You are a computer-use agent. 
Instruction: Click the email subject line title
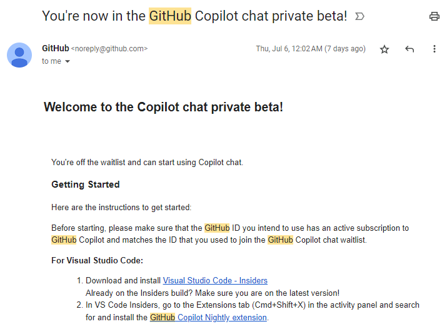click(194, 16)
